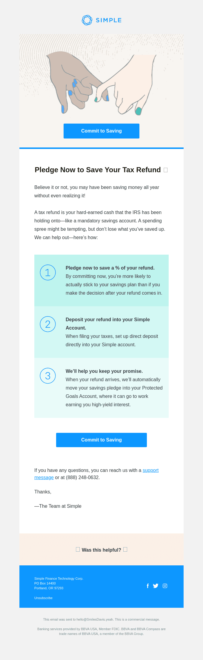Open Simple's Twitter profile icon
The height and width of the screenshot is (660, 203).
pyautogui.click(x=156, y=586)
